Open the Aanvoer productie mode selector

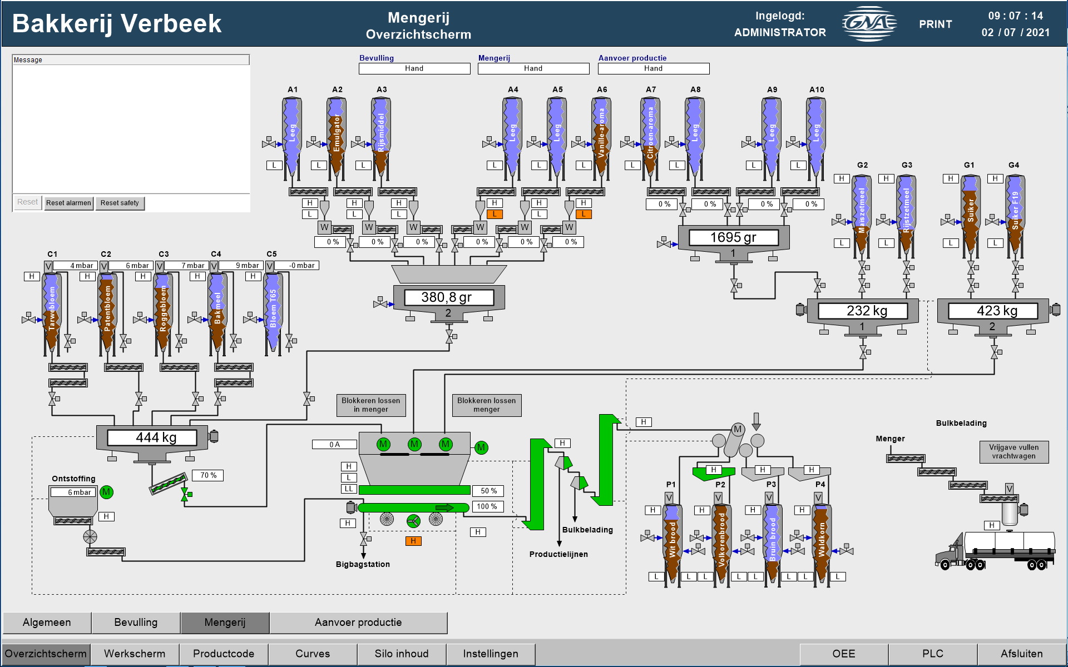[654, 68]
